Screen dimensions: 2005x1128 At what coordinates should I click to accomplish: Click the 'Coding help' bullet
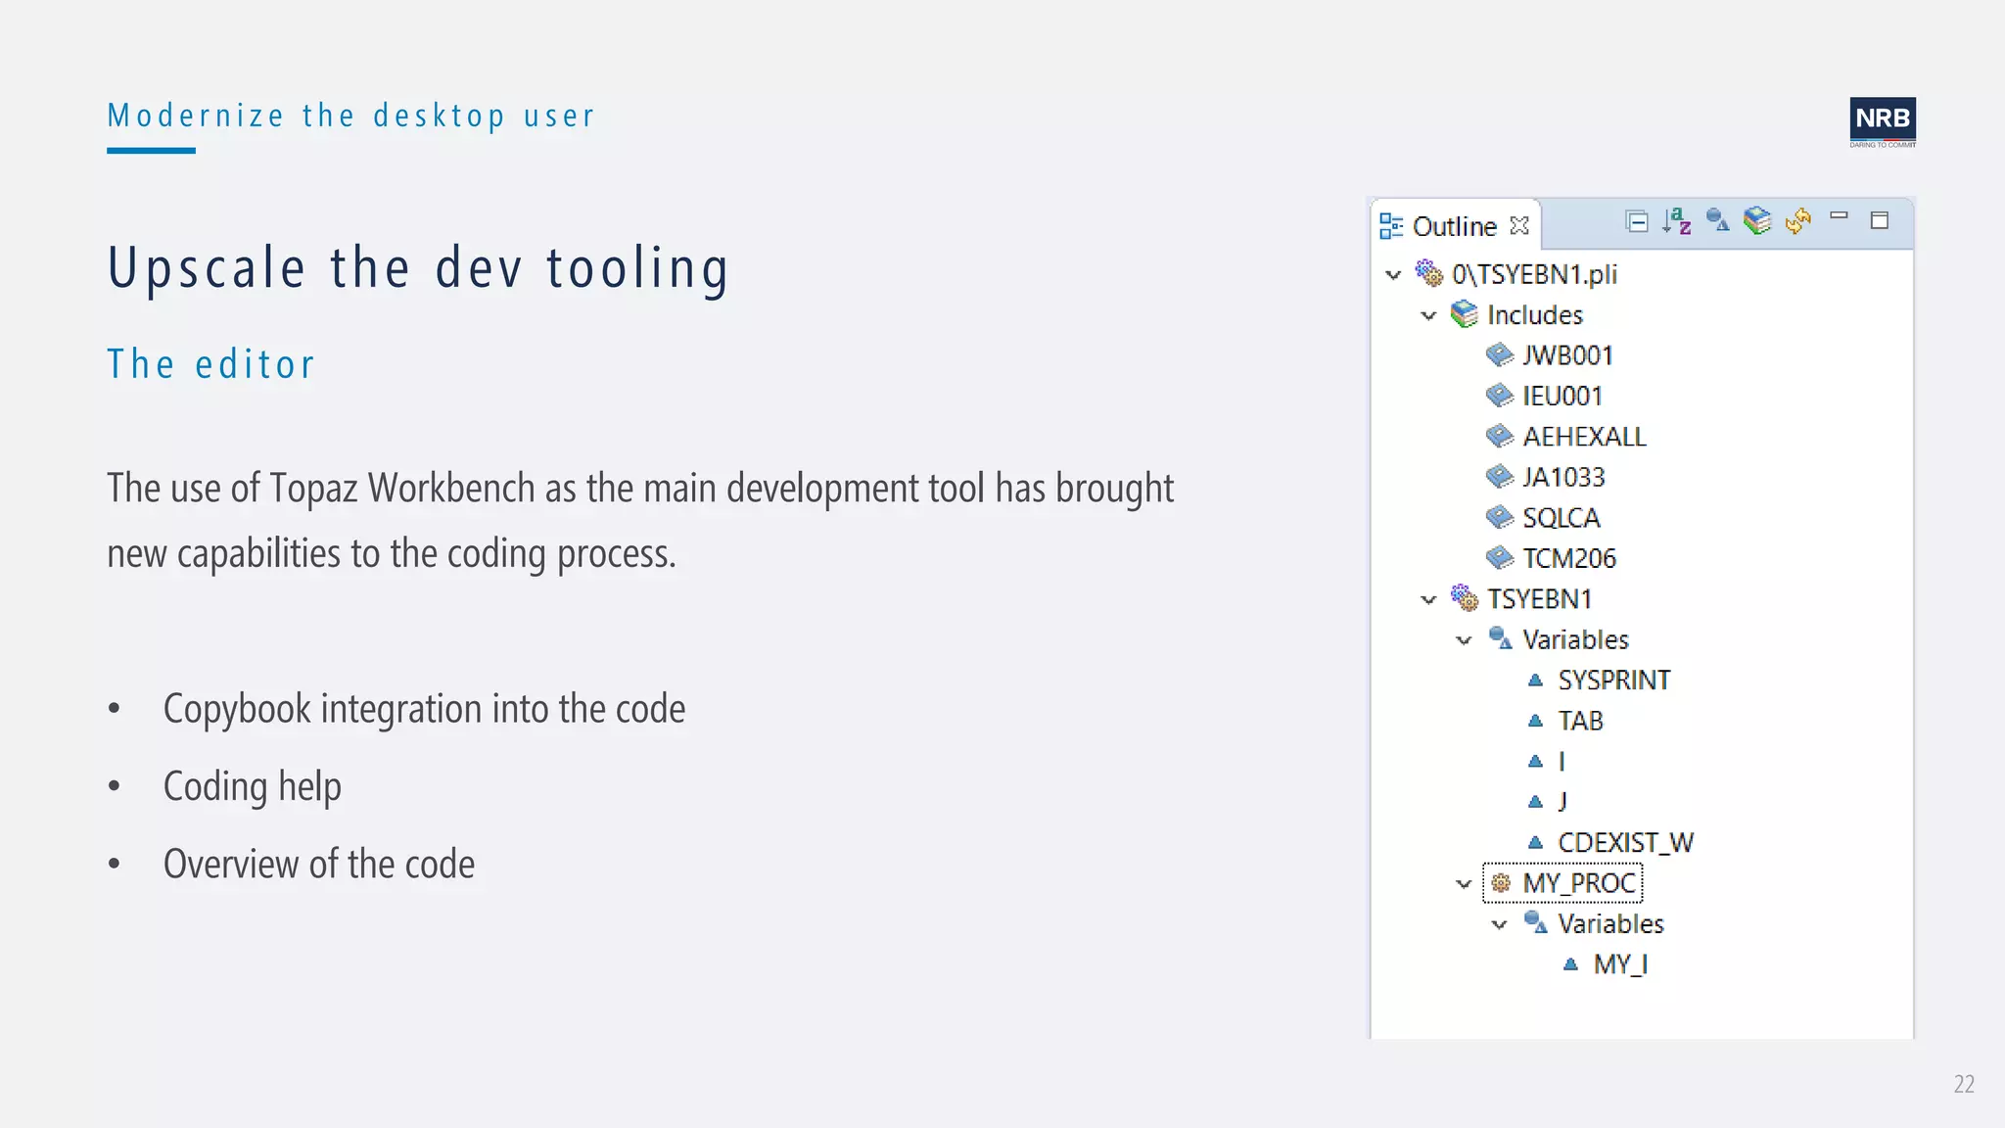(x=252, y=787)
